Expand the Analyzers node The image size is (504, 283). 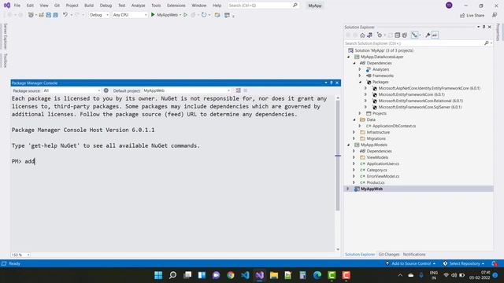pyautogui.click(x=360, y=69)
